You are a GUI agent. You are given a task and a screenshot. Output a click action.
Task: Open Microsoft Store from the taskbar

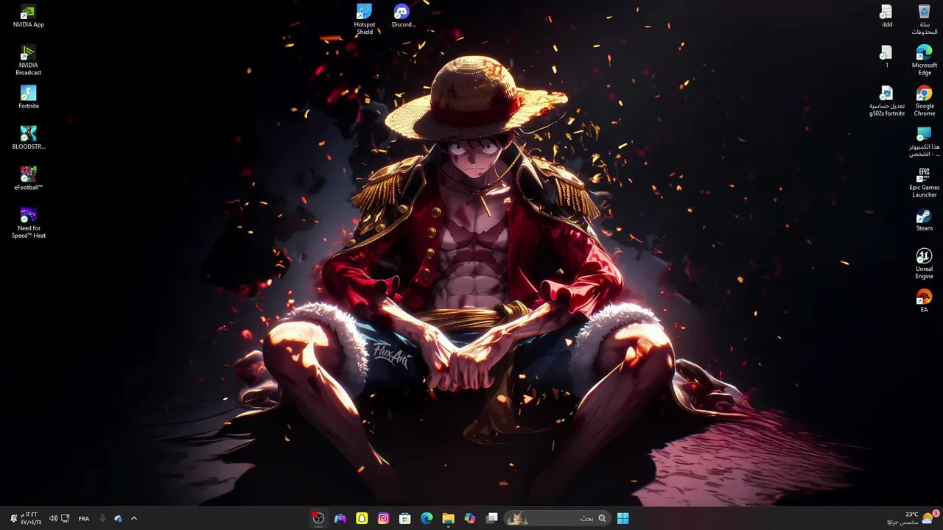click(x=404, y=518)
